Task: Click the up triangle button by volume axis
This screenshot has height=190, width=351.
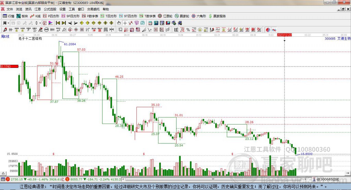Action: [3, 173]
